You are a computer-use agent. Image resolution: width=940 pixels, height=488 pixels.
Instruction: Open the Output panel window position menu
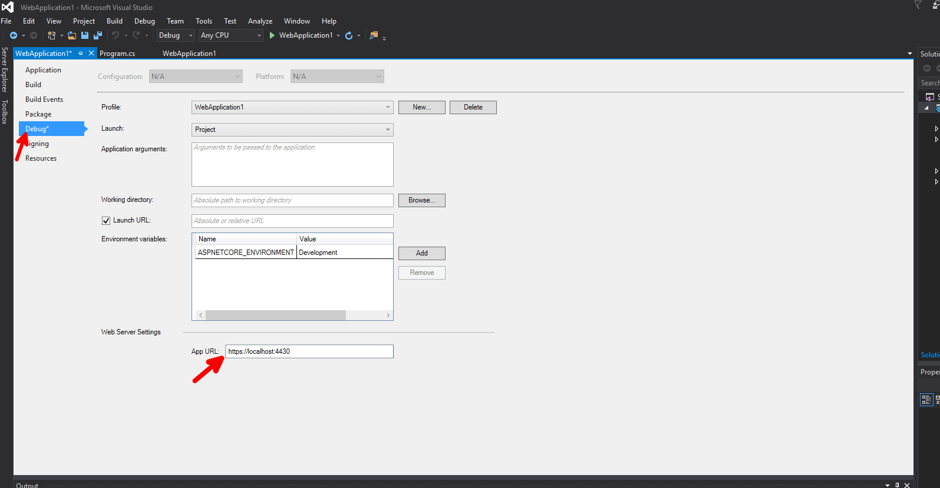(888, 485)
